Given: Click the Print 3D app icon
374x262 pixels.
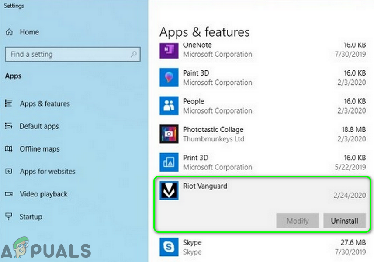Looking at the screenshot, I should (x=168, y=162).
